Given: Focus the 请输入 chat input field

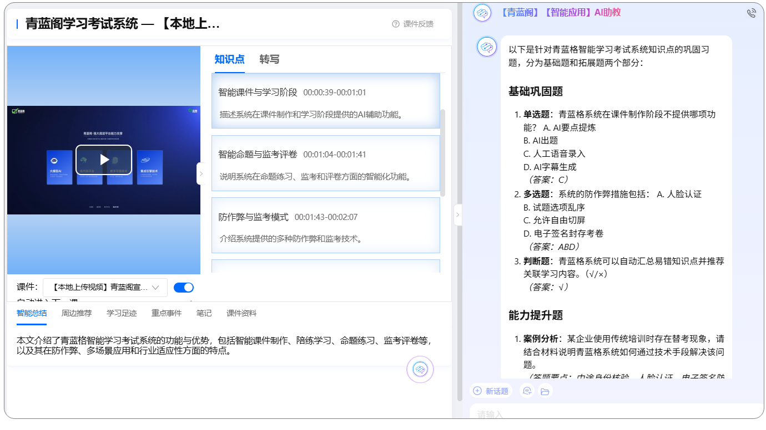Looking at the screenshot, I should [x=616, y=413].
